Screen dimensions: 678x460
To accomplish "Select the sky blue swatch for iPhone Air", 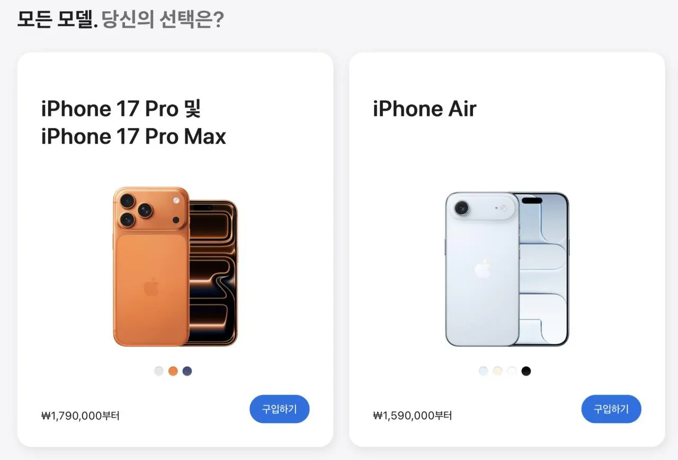I will tap(484, 371).
